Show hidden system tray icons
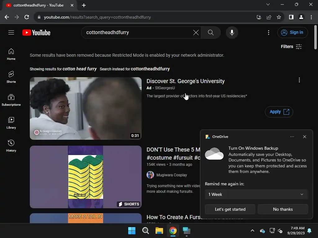The height and width of the screenshot is (238, 318). click(x=252, y=231)
